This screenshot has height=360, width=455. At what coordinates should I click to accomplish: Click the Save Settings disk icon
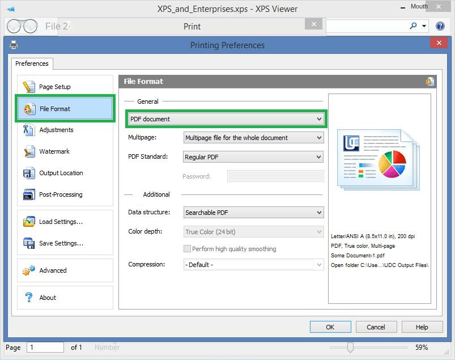[29, 243]
